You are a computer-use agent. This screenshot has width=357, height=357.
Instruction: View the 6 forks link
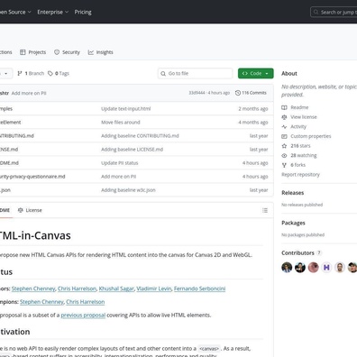pos(297,165)
